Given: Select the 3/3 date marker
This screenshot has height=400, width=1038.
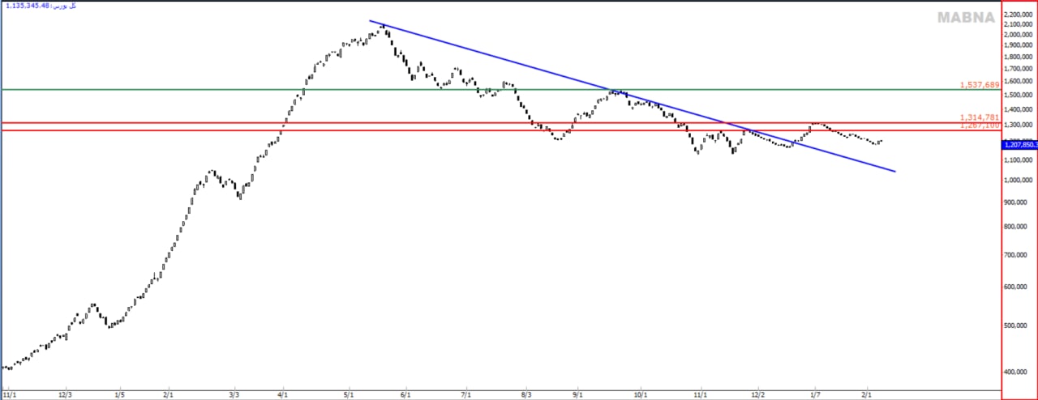Looking at the screenshot, I should coord(234,394).
